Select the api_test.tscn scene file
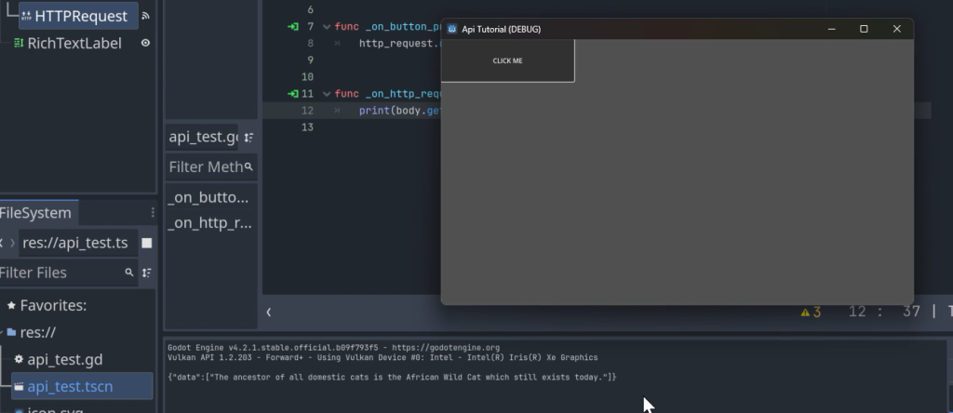 [82, 386]
